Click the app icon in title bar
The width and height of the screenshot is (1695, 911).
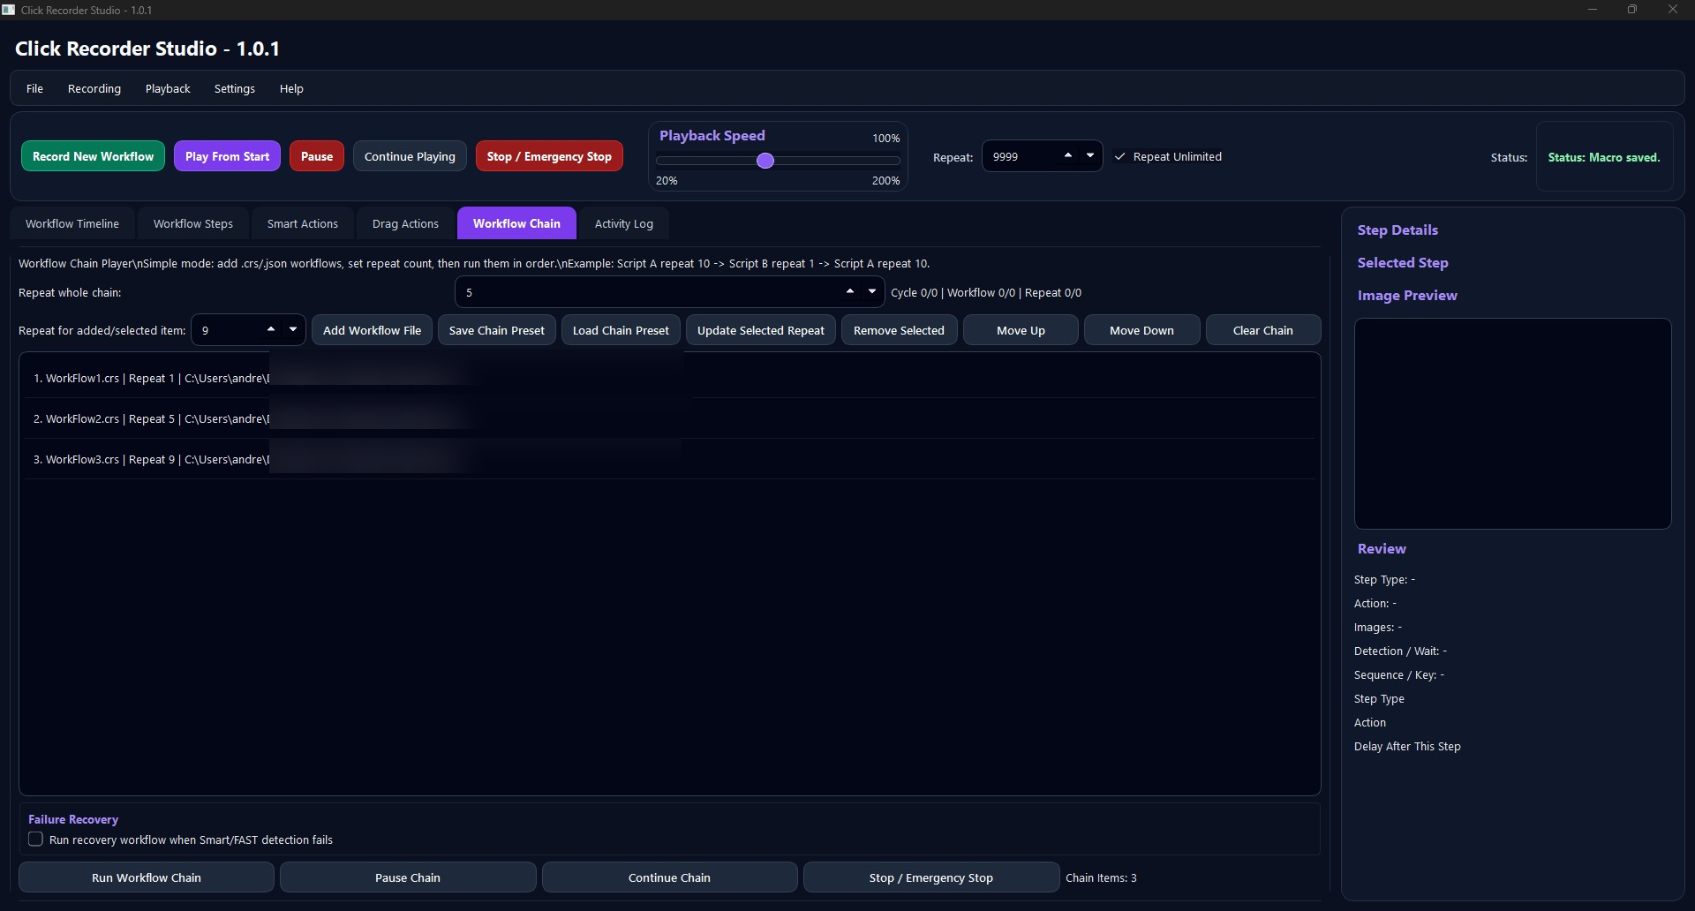pos(9,10)
